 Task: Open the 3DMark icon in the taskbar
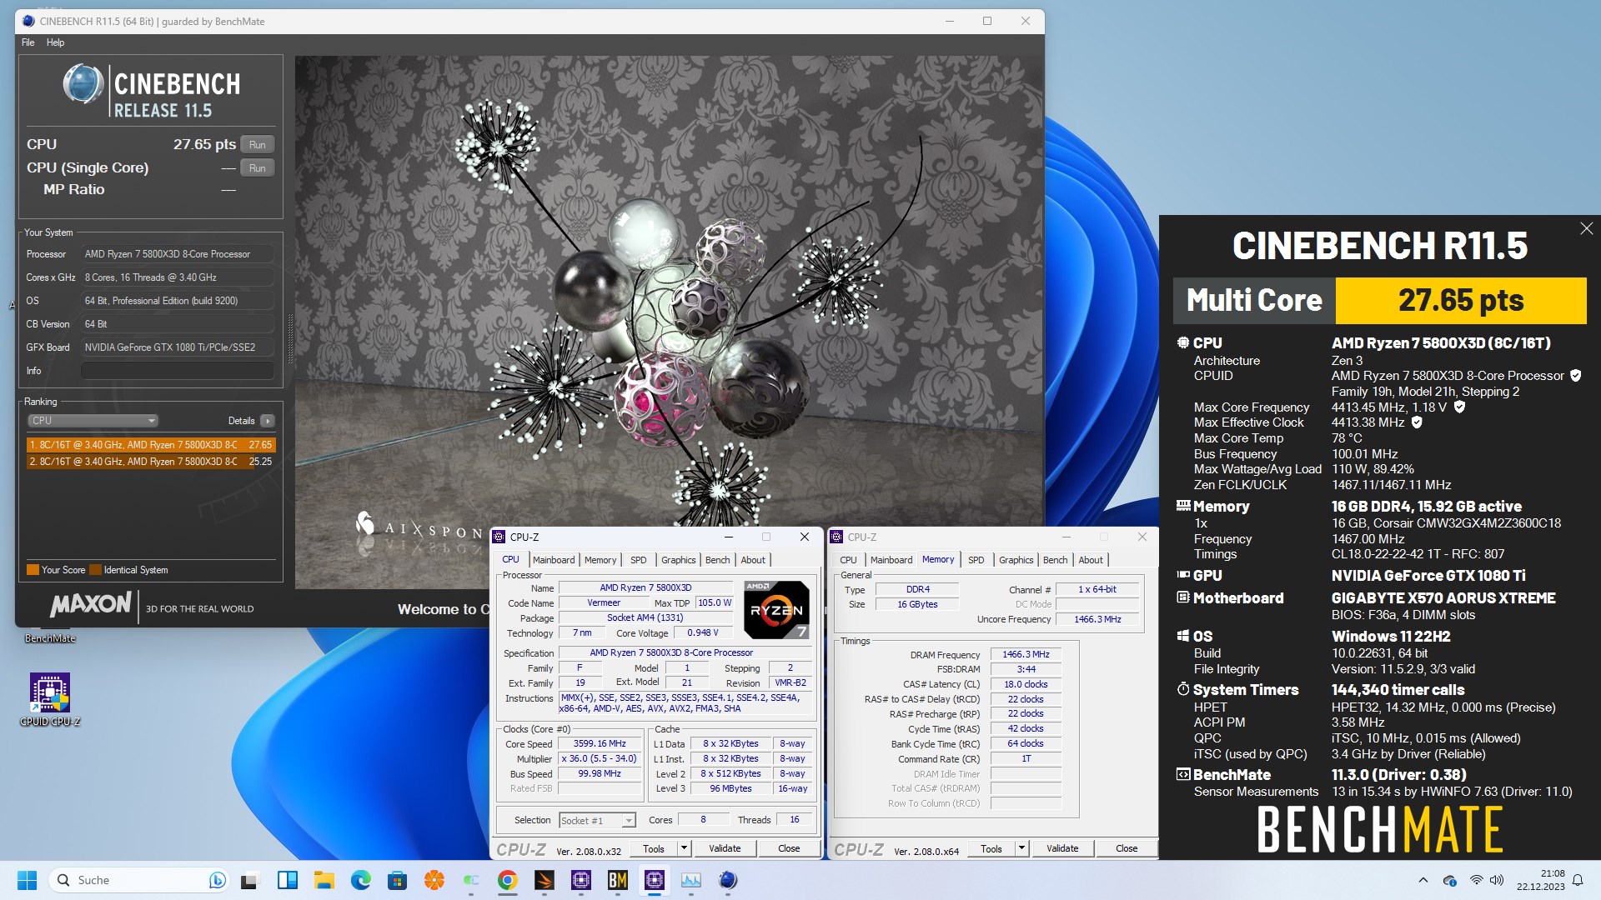point(545,880)
